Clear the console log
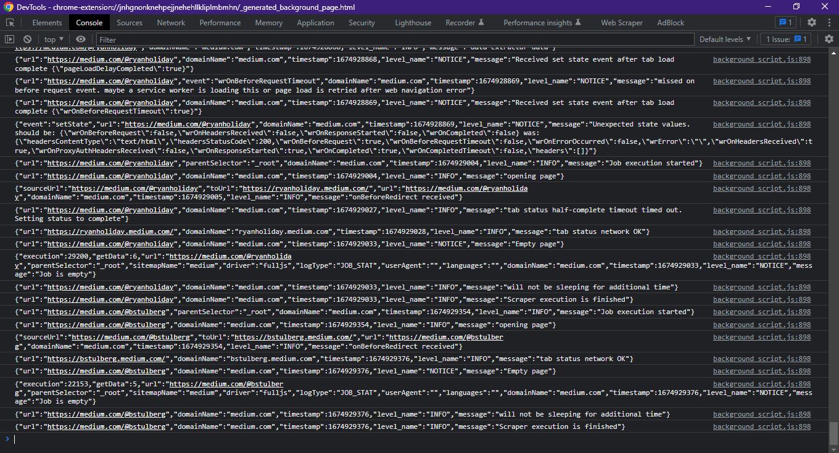The width and height of the screenshot is (839, 453). 27,39
